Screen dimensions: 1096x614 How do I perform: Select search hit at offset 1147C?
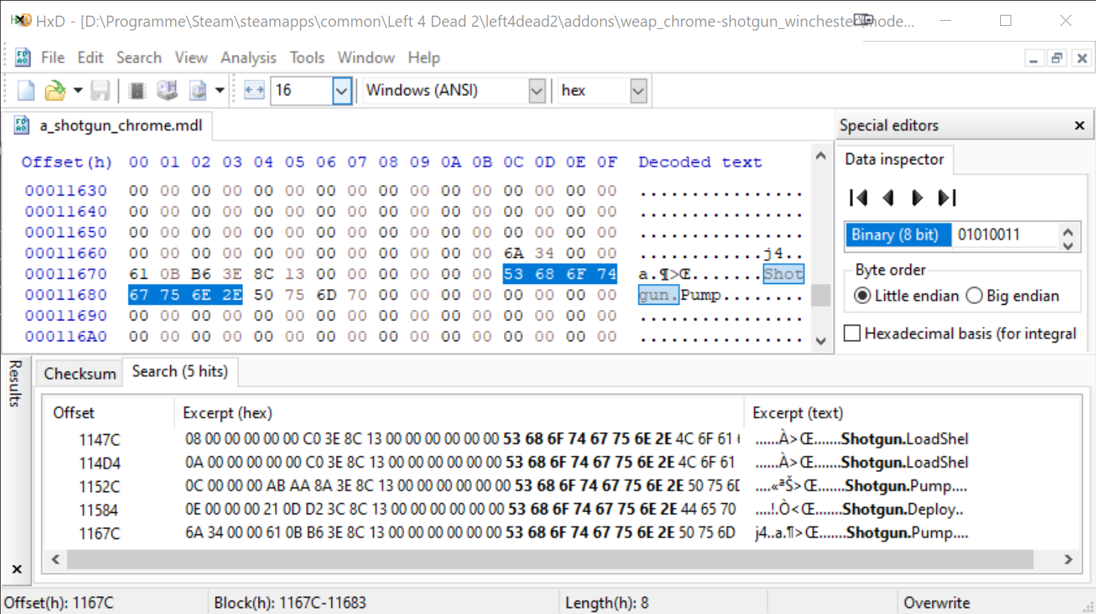point(562,439)
